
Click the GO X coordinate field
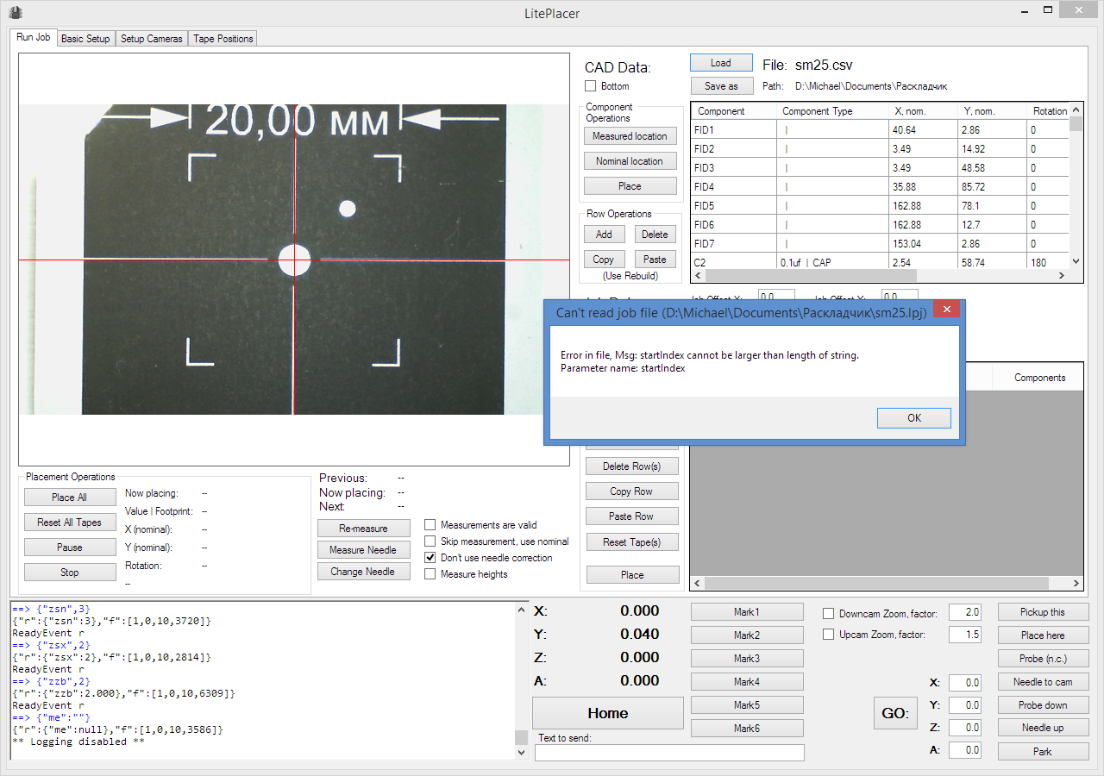[965, 683]
